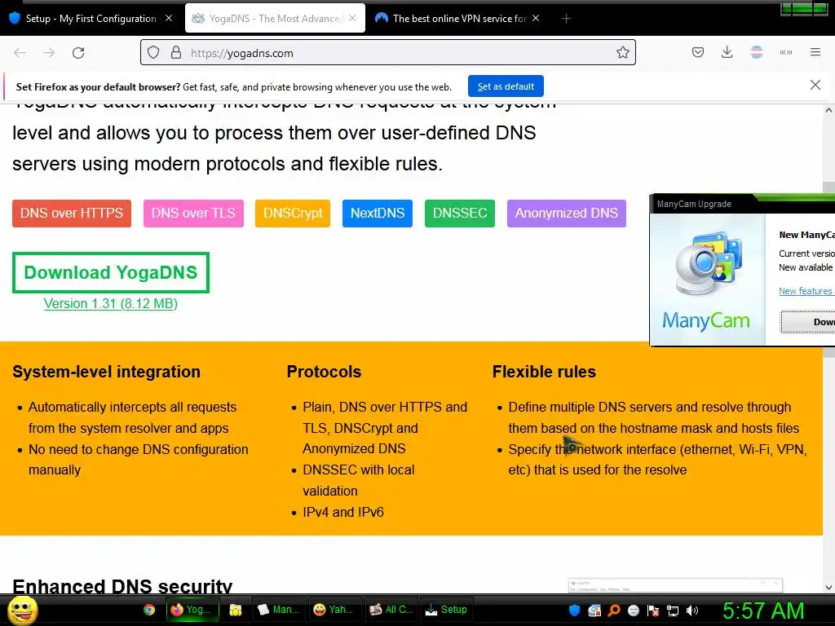Viewport: 835px width, 626px height.
Task: Click the page scrollbar up arrow
Action: (x=828, y=110)
